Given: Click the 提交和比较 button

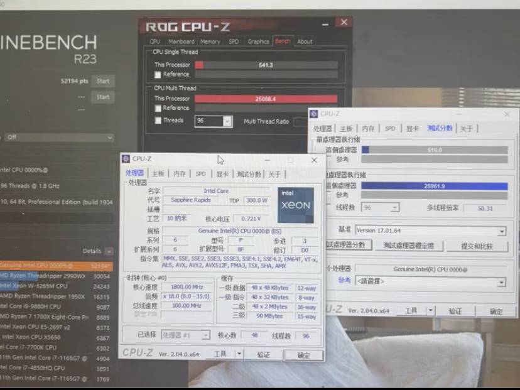Looking at the screenshot, I should 477,246.
